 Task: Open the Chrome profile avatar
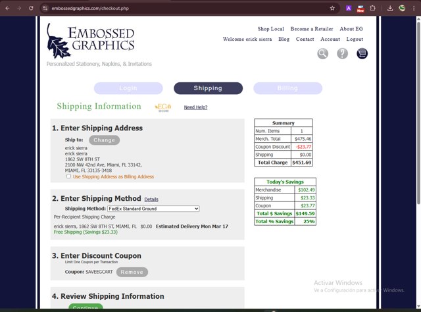(x=402, y=8)
